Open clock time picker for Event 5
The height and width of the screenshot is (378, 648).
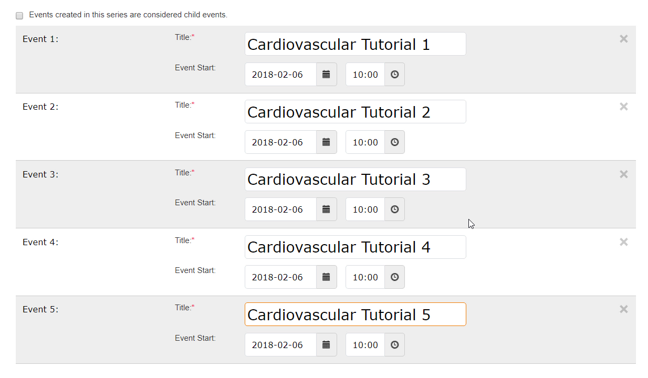click(394, 345)
